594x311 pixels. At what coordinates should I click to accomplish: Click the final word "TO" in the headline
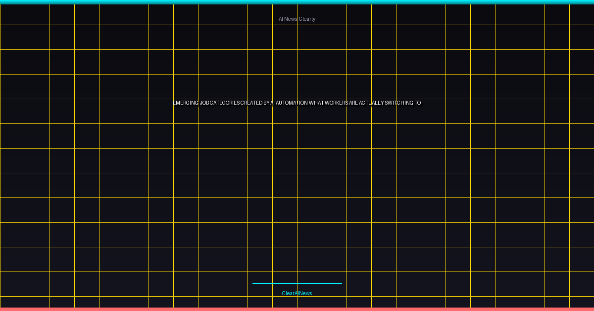coord(418,103)
